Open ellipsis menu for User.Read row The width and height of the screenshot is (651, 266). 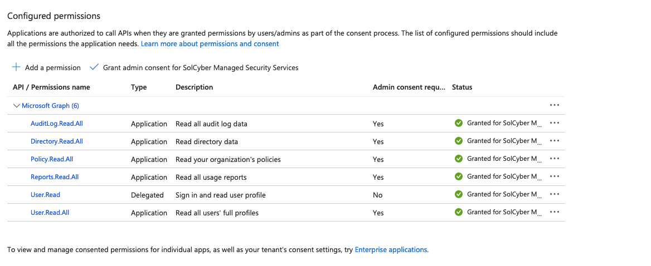tap(554, 194)
